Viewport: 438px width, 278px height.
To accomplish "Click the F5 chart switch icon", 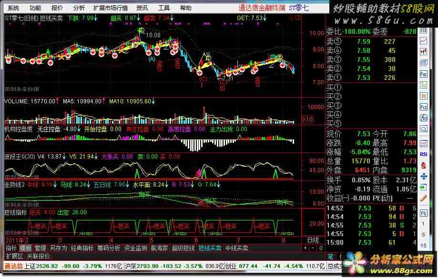I will 424,213.
